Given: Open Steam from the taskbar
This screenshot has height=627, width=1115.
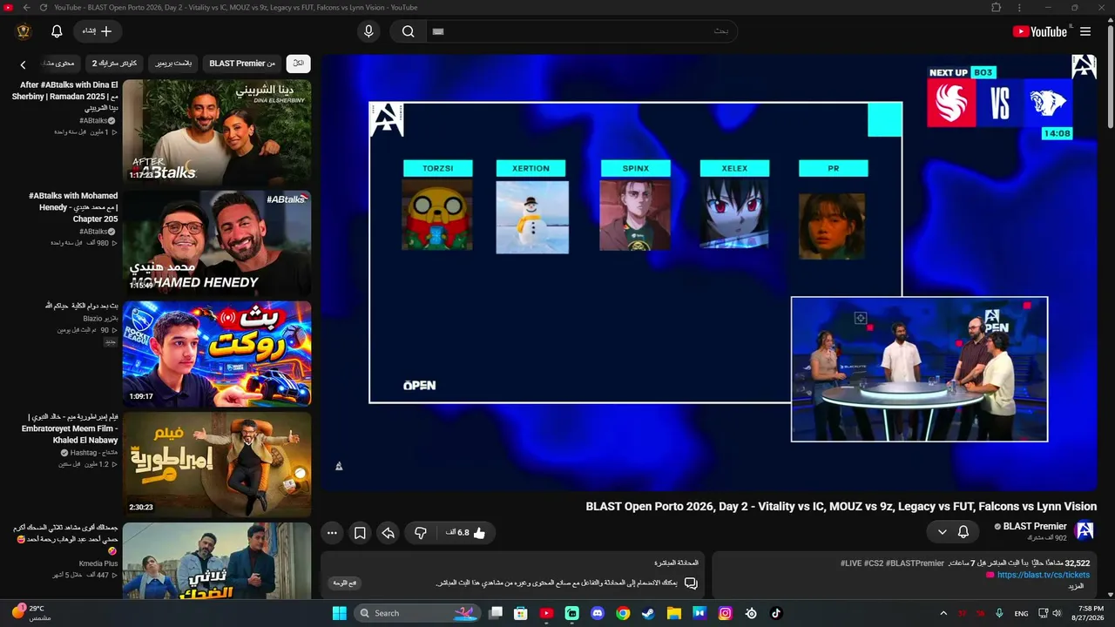Looking at the screenshot, I should (x=648, y=613).
